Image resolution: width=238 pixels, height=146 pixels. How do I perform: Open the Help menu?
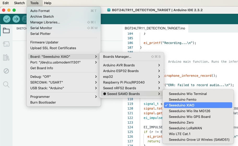click(x=48, y=3)
